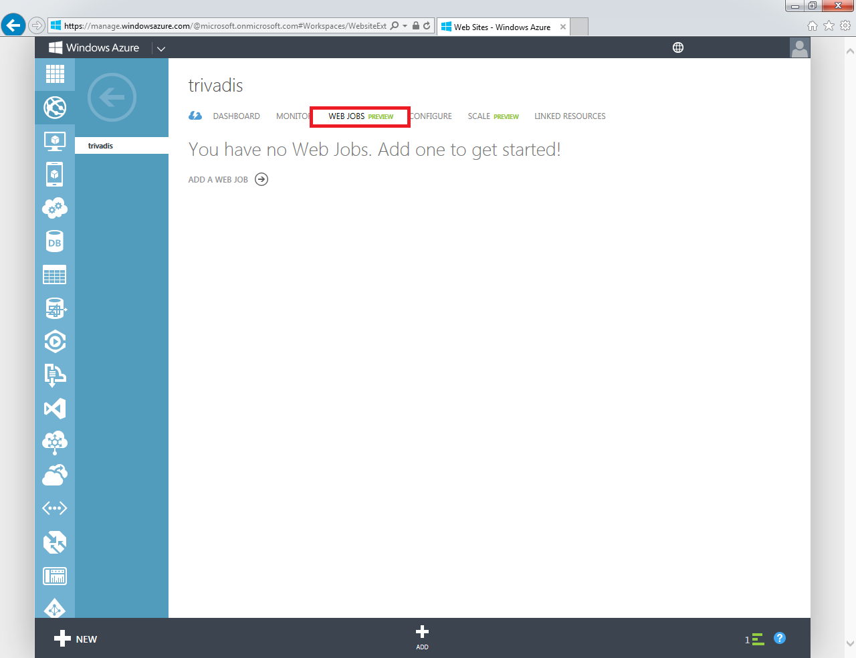Refresh the page with the reload icon
Viewport: 856px width, 658px height.
point(427,26)
